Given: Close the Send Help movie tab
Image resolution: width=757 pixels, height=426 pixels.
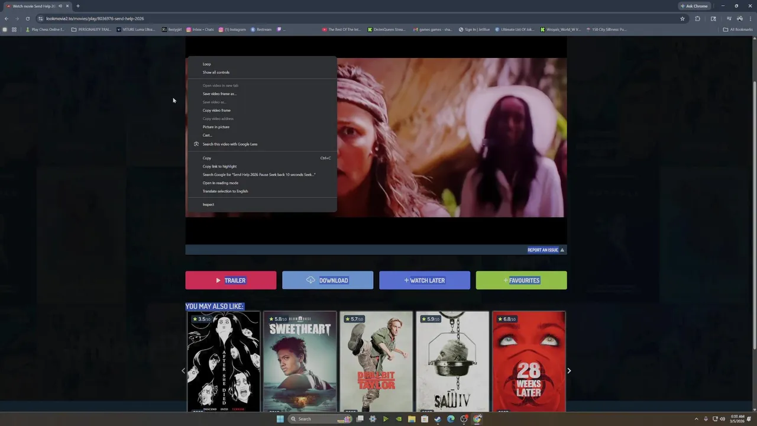Looking at the screenshot, I should (67, 6).
